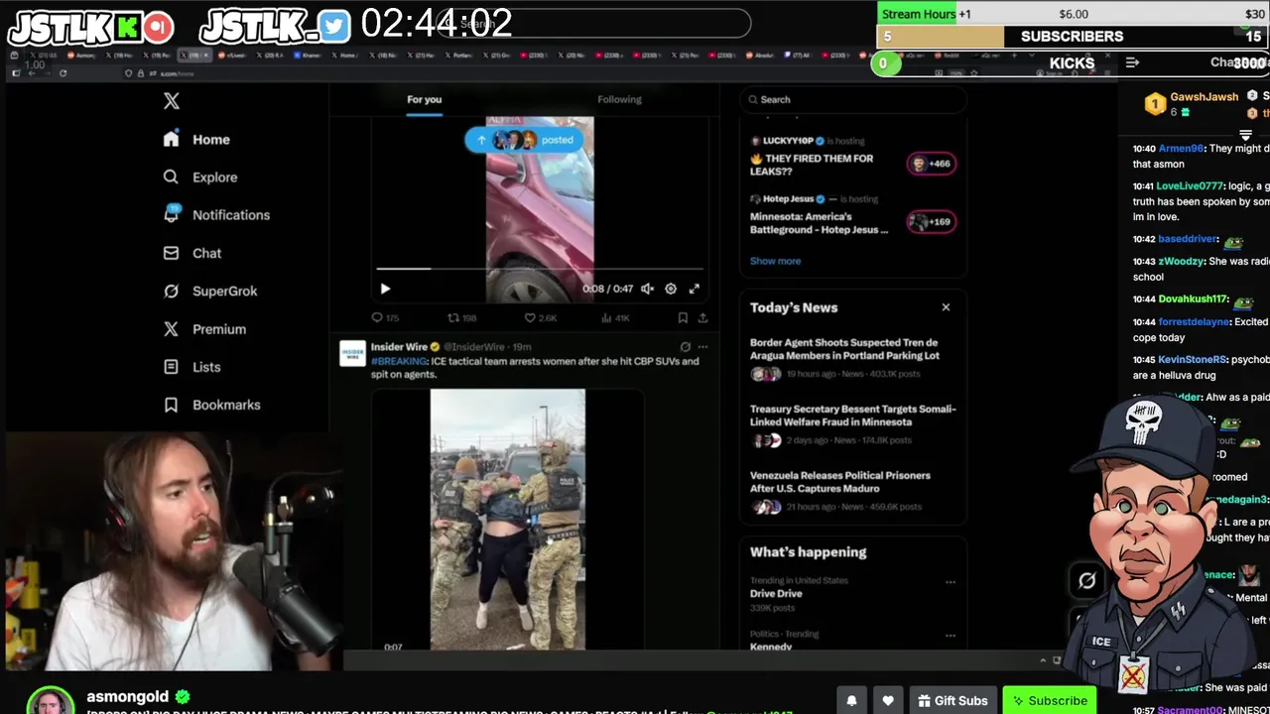This screenshot has width=1270, height=714.
Task: Open SuperGrok in X sidebar
Action: coord(210,291)
